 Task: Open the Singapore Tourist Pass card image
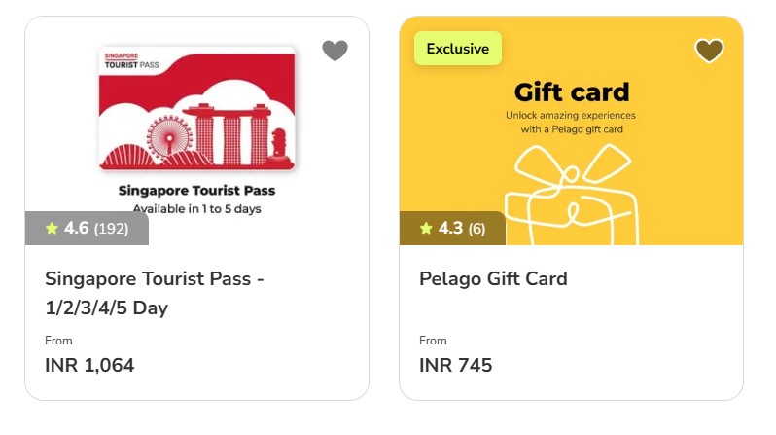coord(197,130)
